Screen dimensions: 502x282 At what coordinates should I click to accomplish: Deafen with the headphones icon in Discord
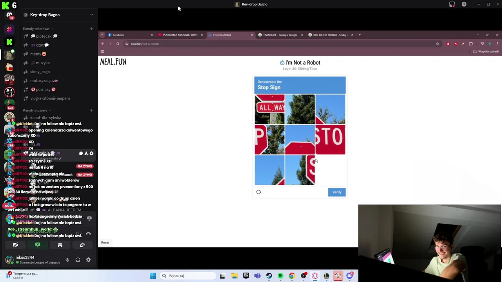(78, 260)
